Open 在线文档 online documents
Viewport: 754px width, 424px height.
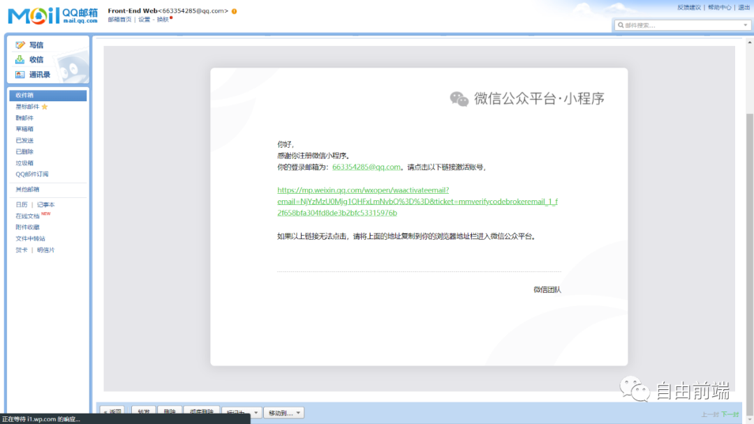click(27, 216)
